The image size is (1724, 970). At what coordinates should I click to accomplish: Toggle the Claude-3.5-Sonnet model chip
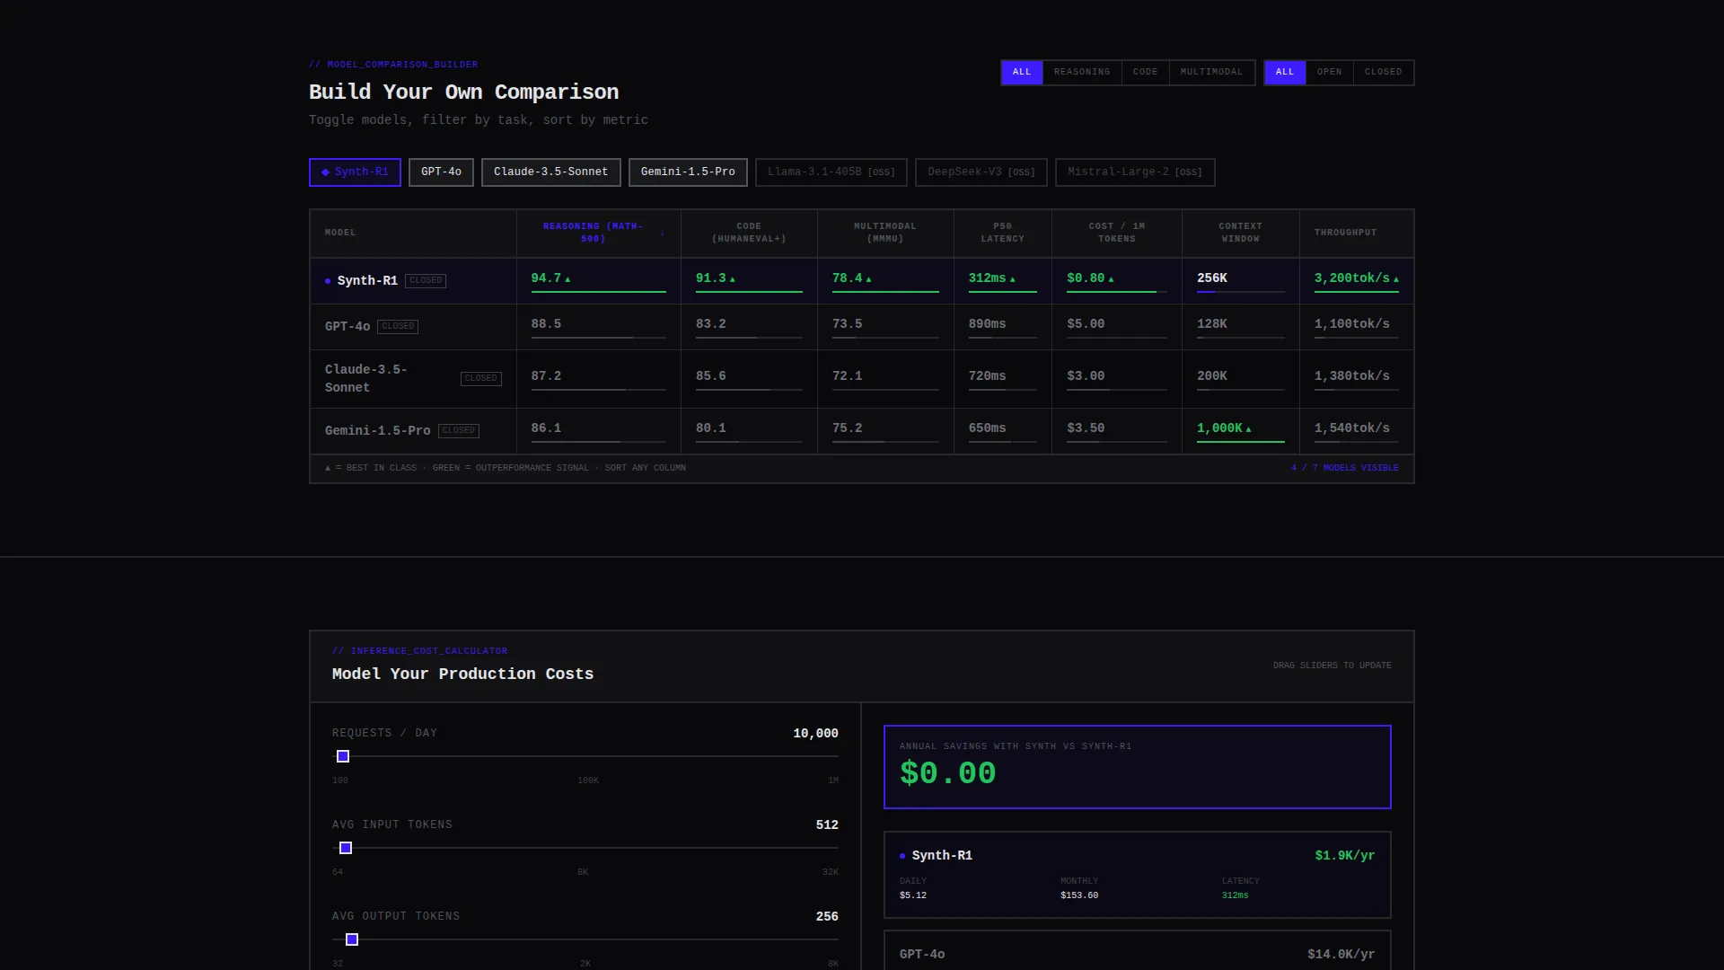pos(550,172)
